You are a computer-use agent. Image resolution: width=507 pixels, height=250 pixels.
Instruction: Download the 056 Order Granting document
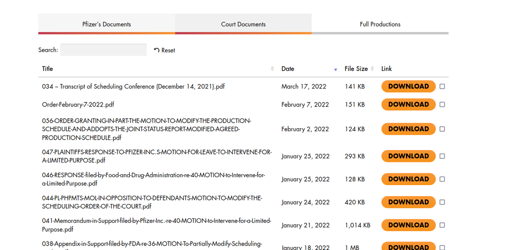408,129
